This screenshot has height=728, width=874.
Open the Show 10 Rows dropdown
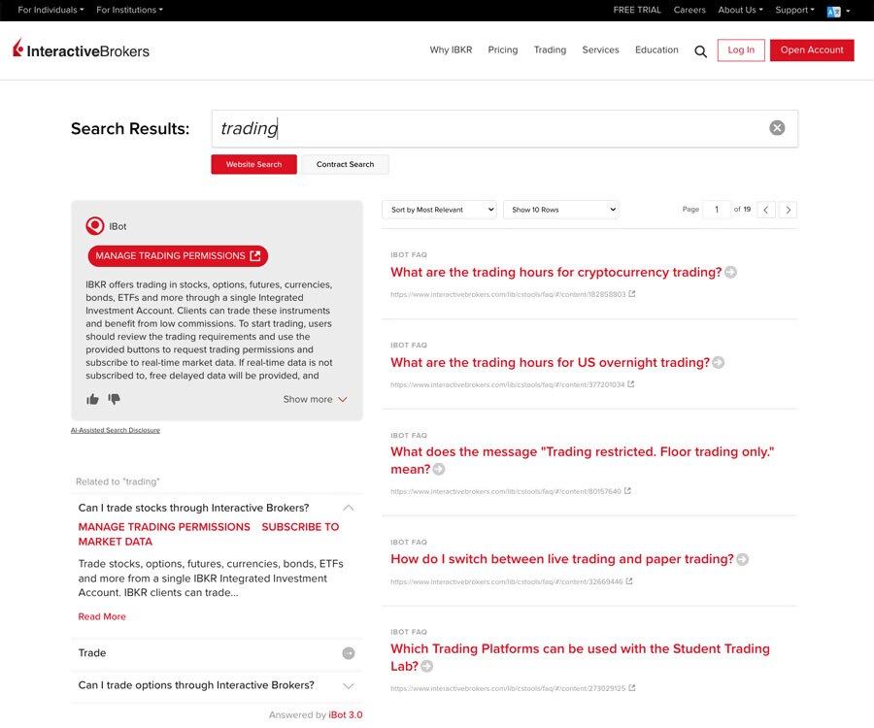(560, 210)
